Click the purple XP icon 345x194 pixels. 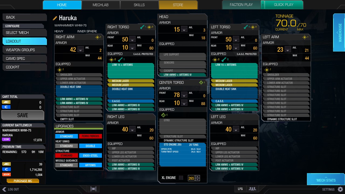[6, 140]
